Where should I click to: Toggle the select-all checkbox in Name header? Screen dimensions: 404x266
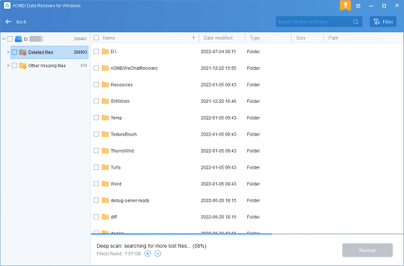[x=96, y=38]
